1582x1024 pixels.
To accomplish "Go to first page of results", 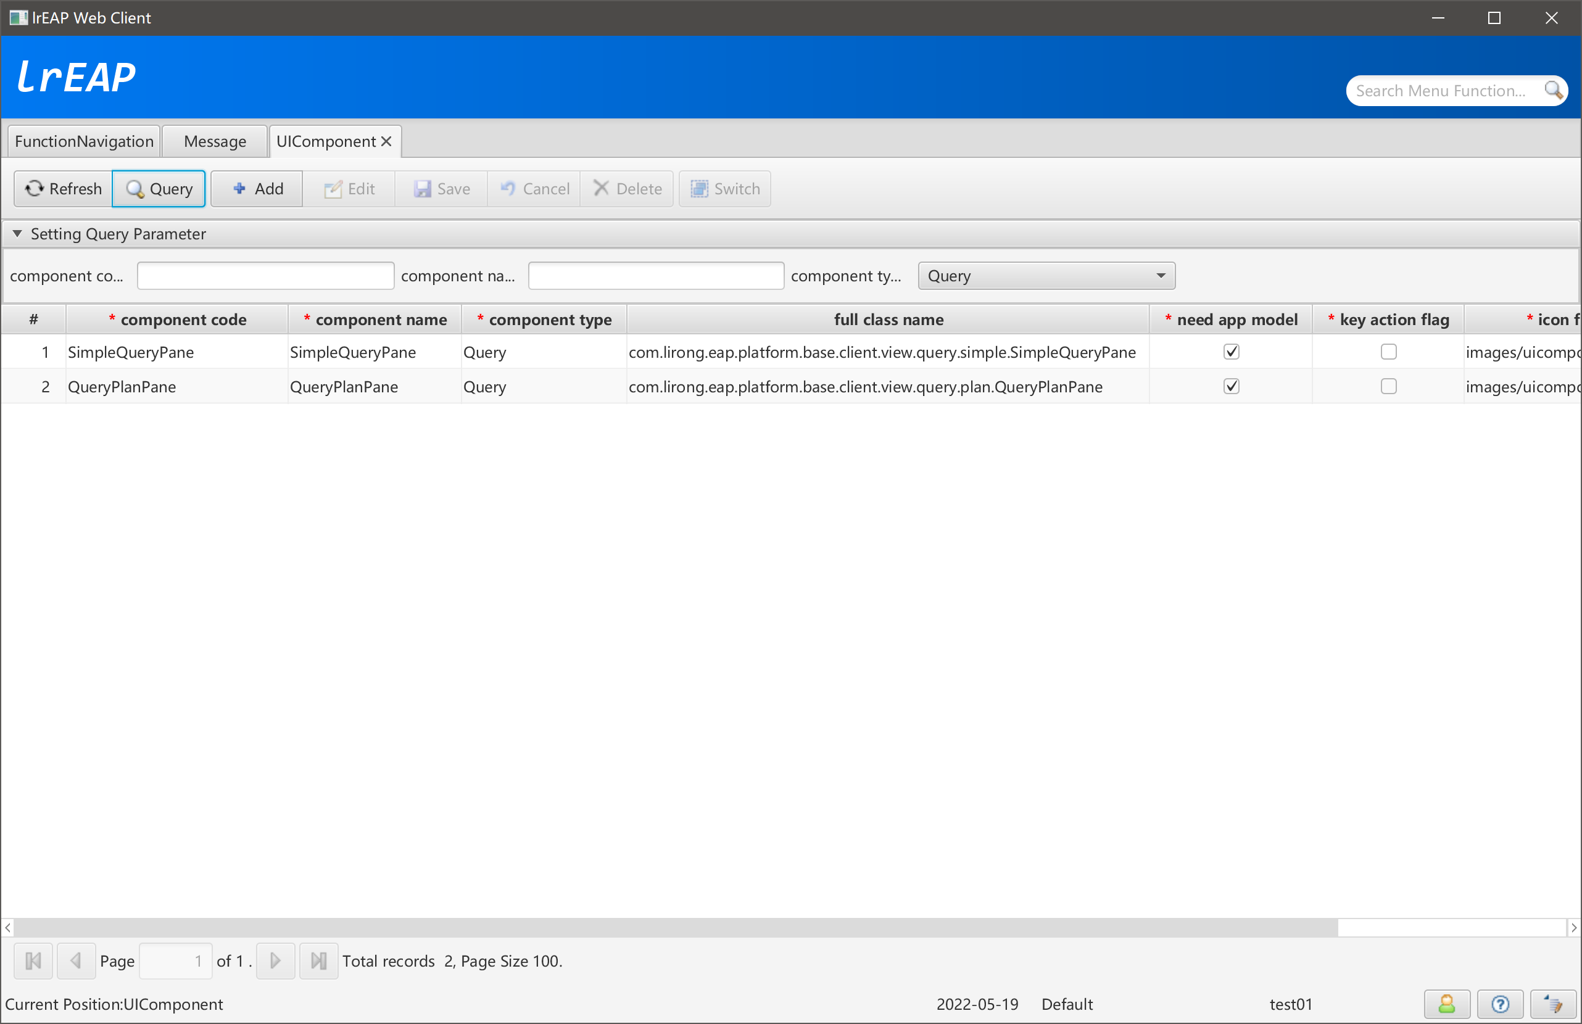I will coord(33,961).
